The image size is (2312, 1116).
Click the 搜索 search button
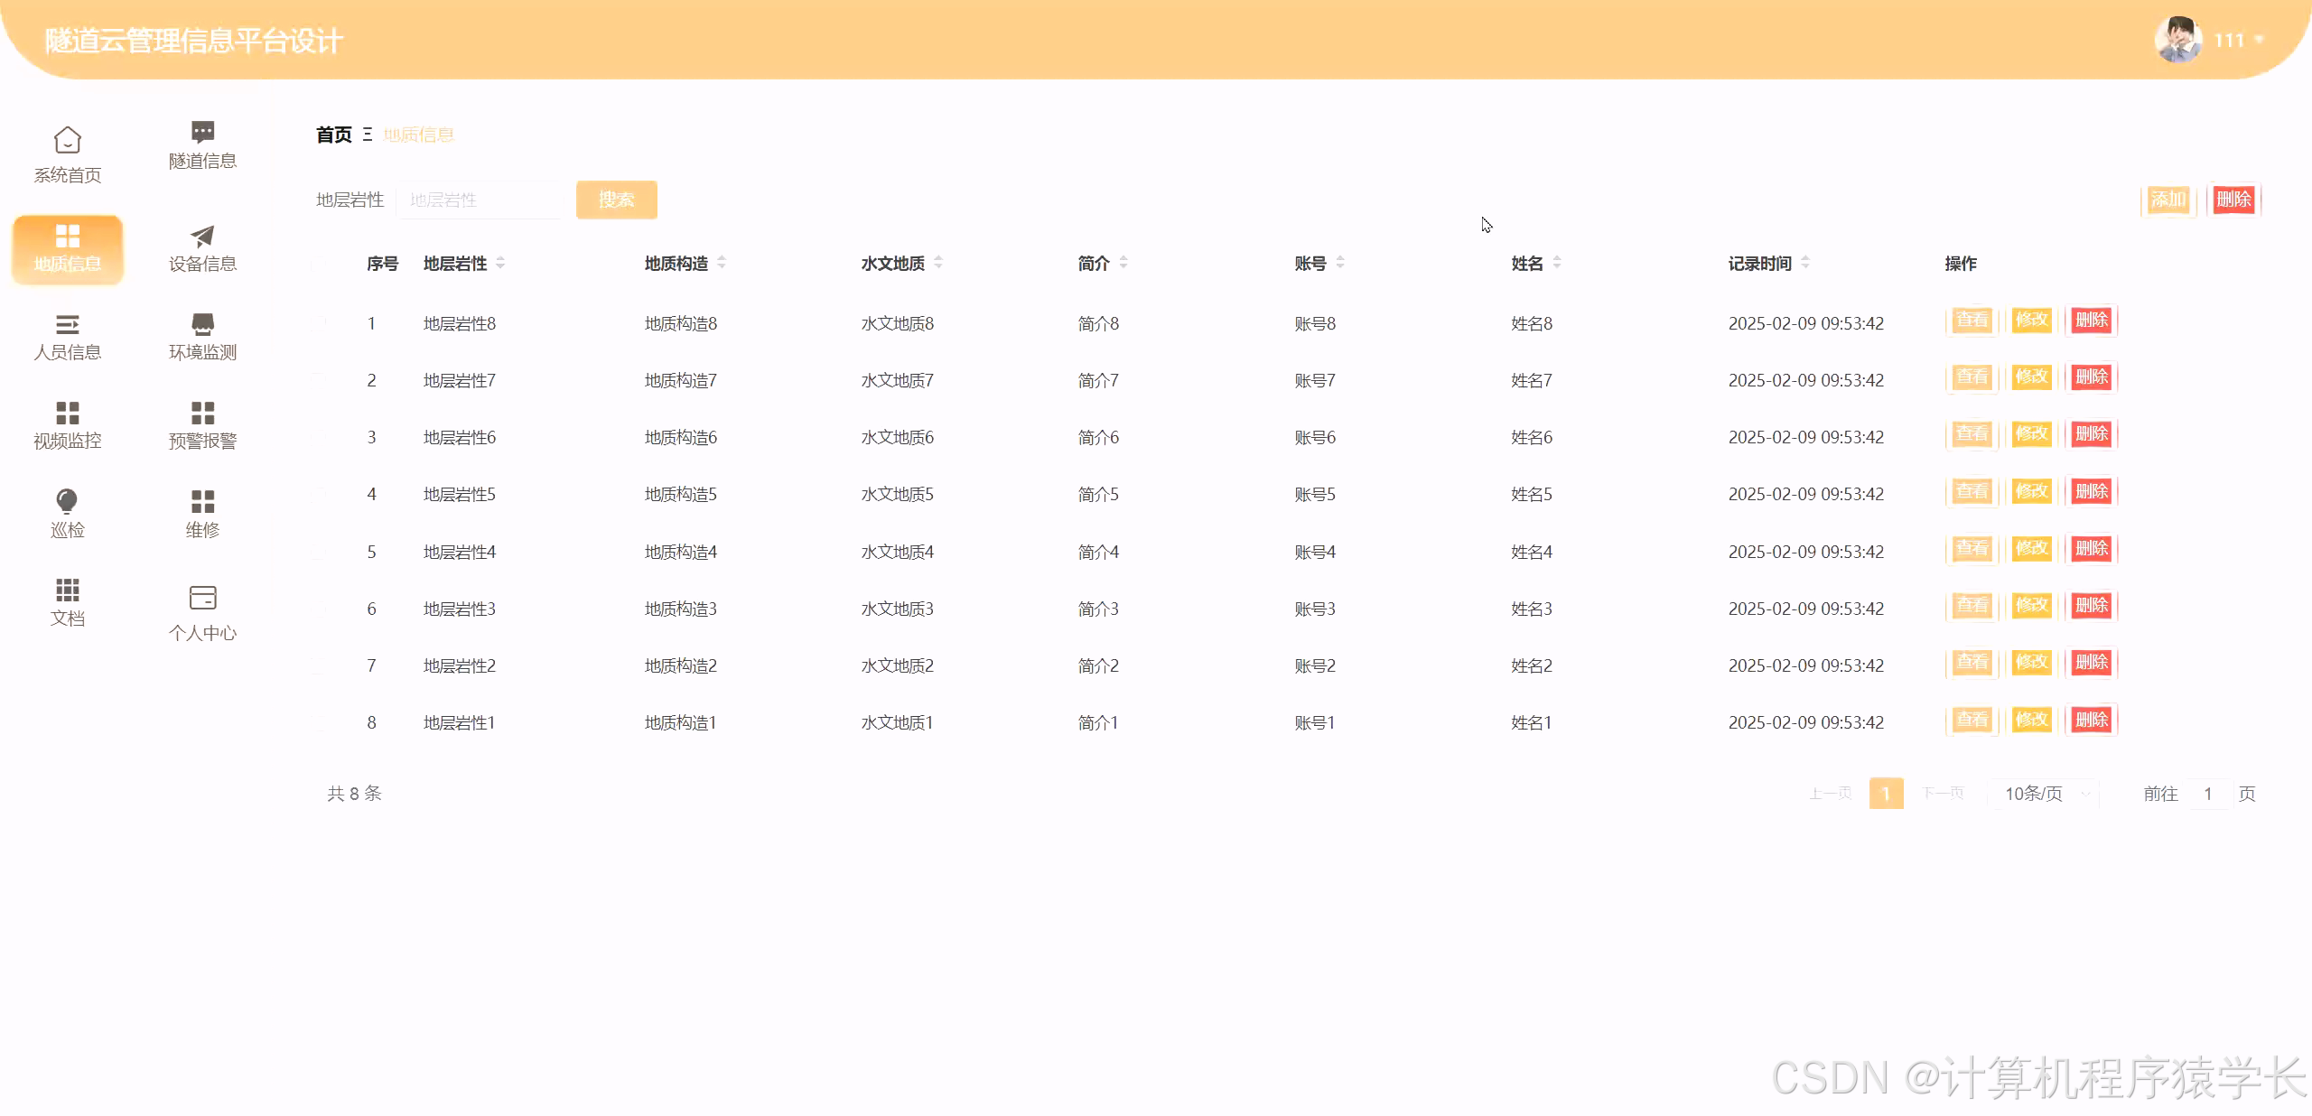(617, 200)
